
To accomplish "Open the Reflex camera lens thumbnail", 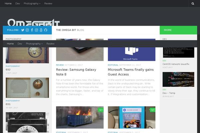I will [x=27, y=122].
